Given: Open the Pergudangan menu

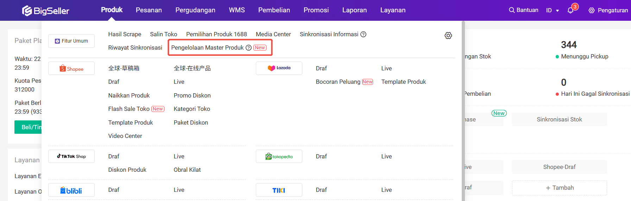Looking at the screenshot, I should click(195, 10).
